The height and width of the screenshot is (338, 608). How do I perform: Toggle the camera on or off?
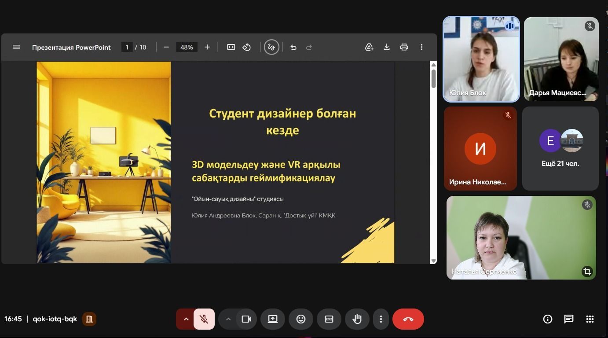pyautogui.click(x=246, y=319)
